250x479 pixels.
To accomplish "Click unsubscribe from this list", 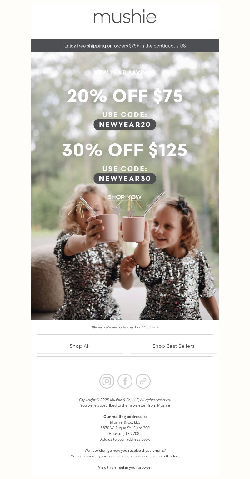I will (x=156, y=456).
